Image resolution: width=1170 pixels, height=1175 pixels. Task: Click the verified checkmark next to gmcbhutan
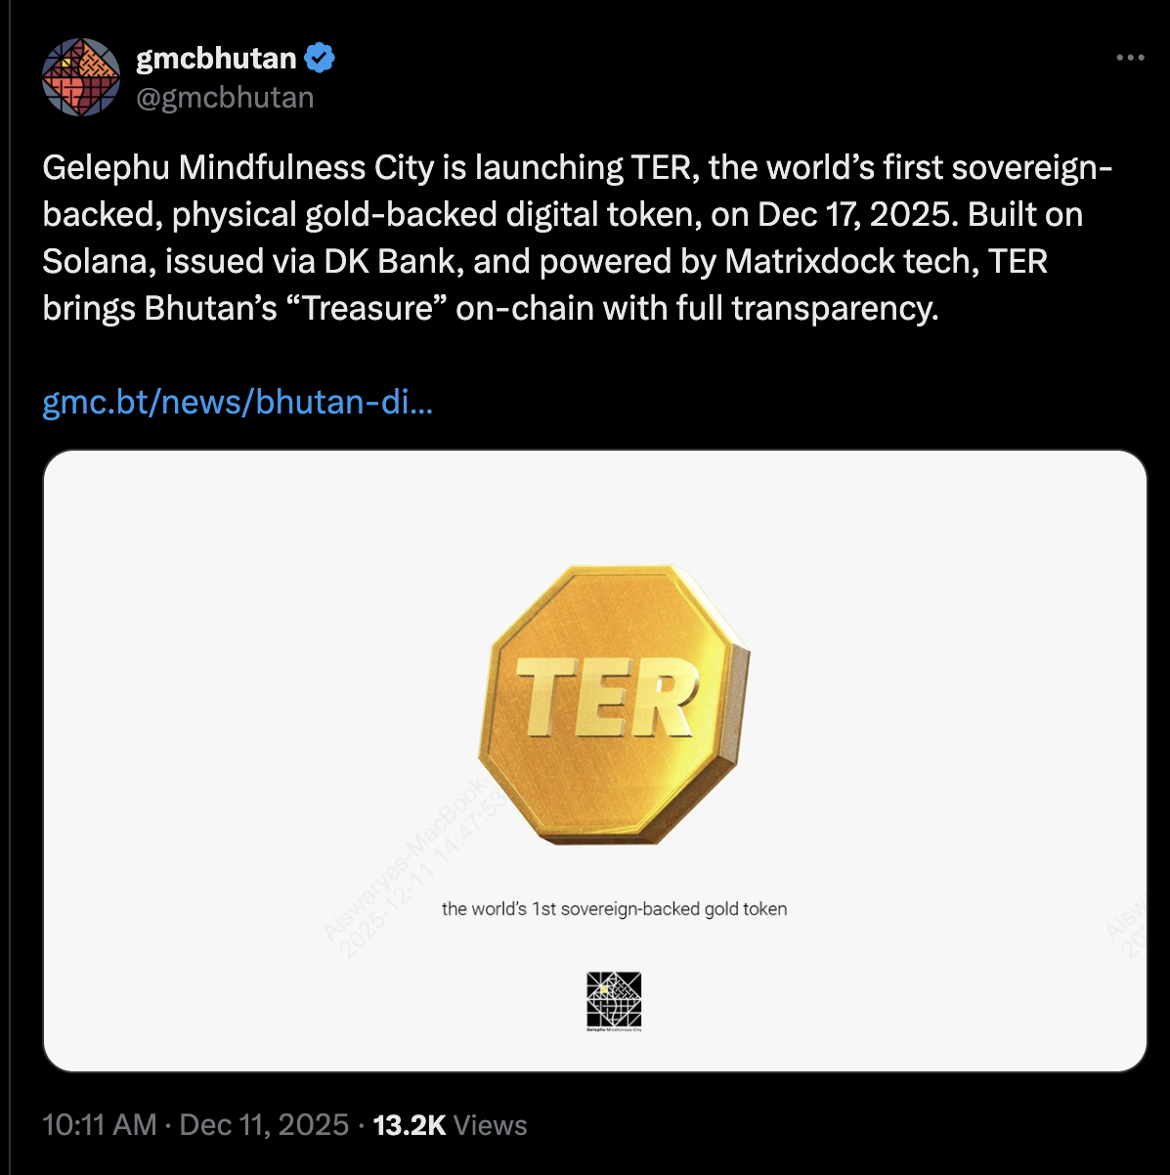coord(319,57)
